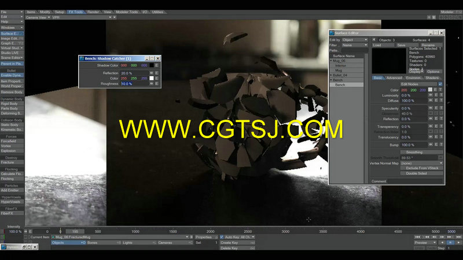Go to next keyframe in transport
The image size is (463, 260).
point(450,237)
